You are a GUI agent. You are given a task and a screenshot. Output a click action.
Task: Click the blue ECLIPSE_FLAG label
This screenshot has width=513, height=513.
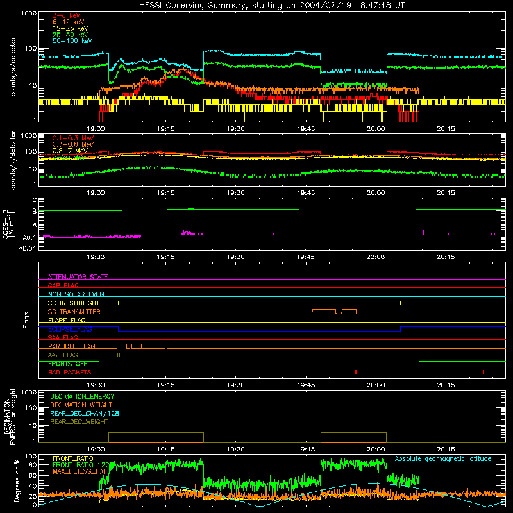pos(70,329)
